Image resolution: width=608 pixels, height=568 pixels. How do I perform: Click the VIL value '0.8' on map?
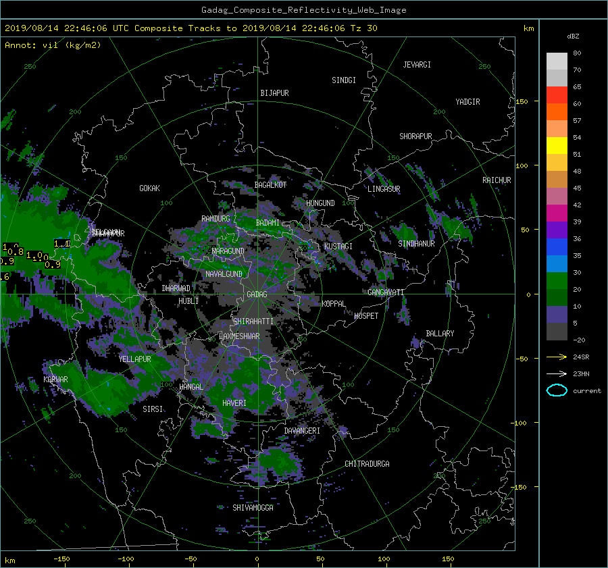click(x=16, y=252)
